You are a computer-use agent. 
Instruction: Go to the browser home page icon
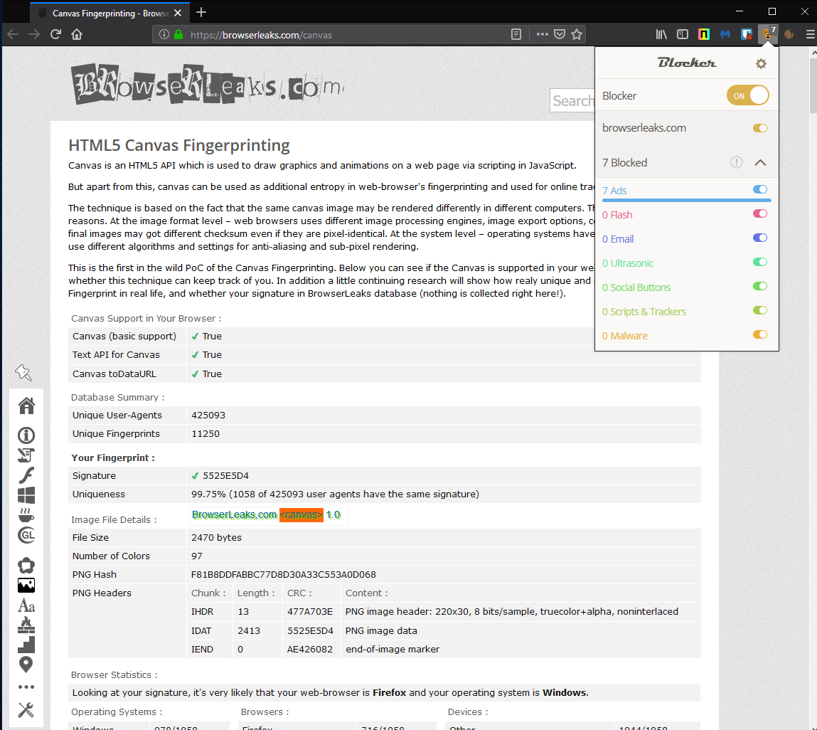click(x=77, y=34)
